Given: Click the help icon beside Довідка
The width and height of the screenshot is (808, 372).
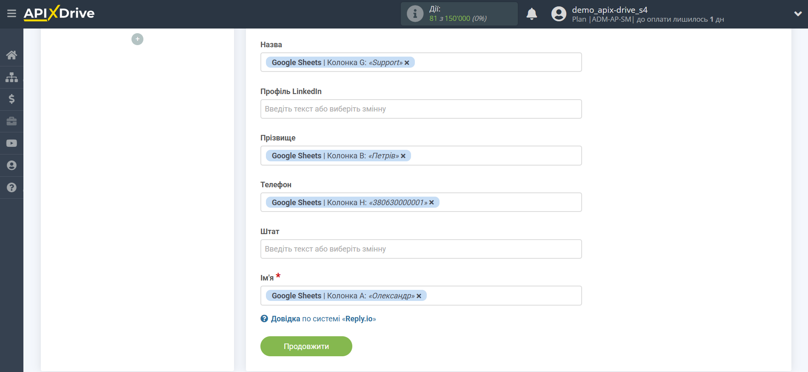Looking at the screenshot, I should 264,319.
